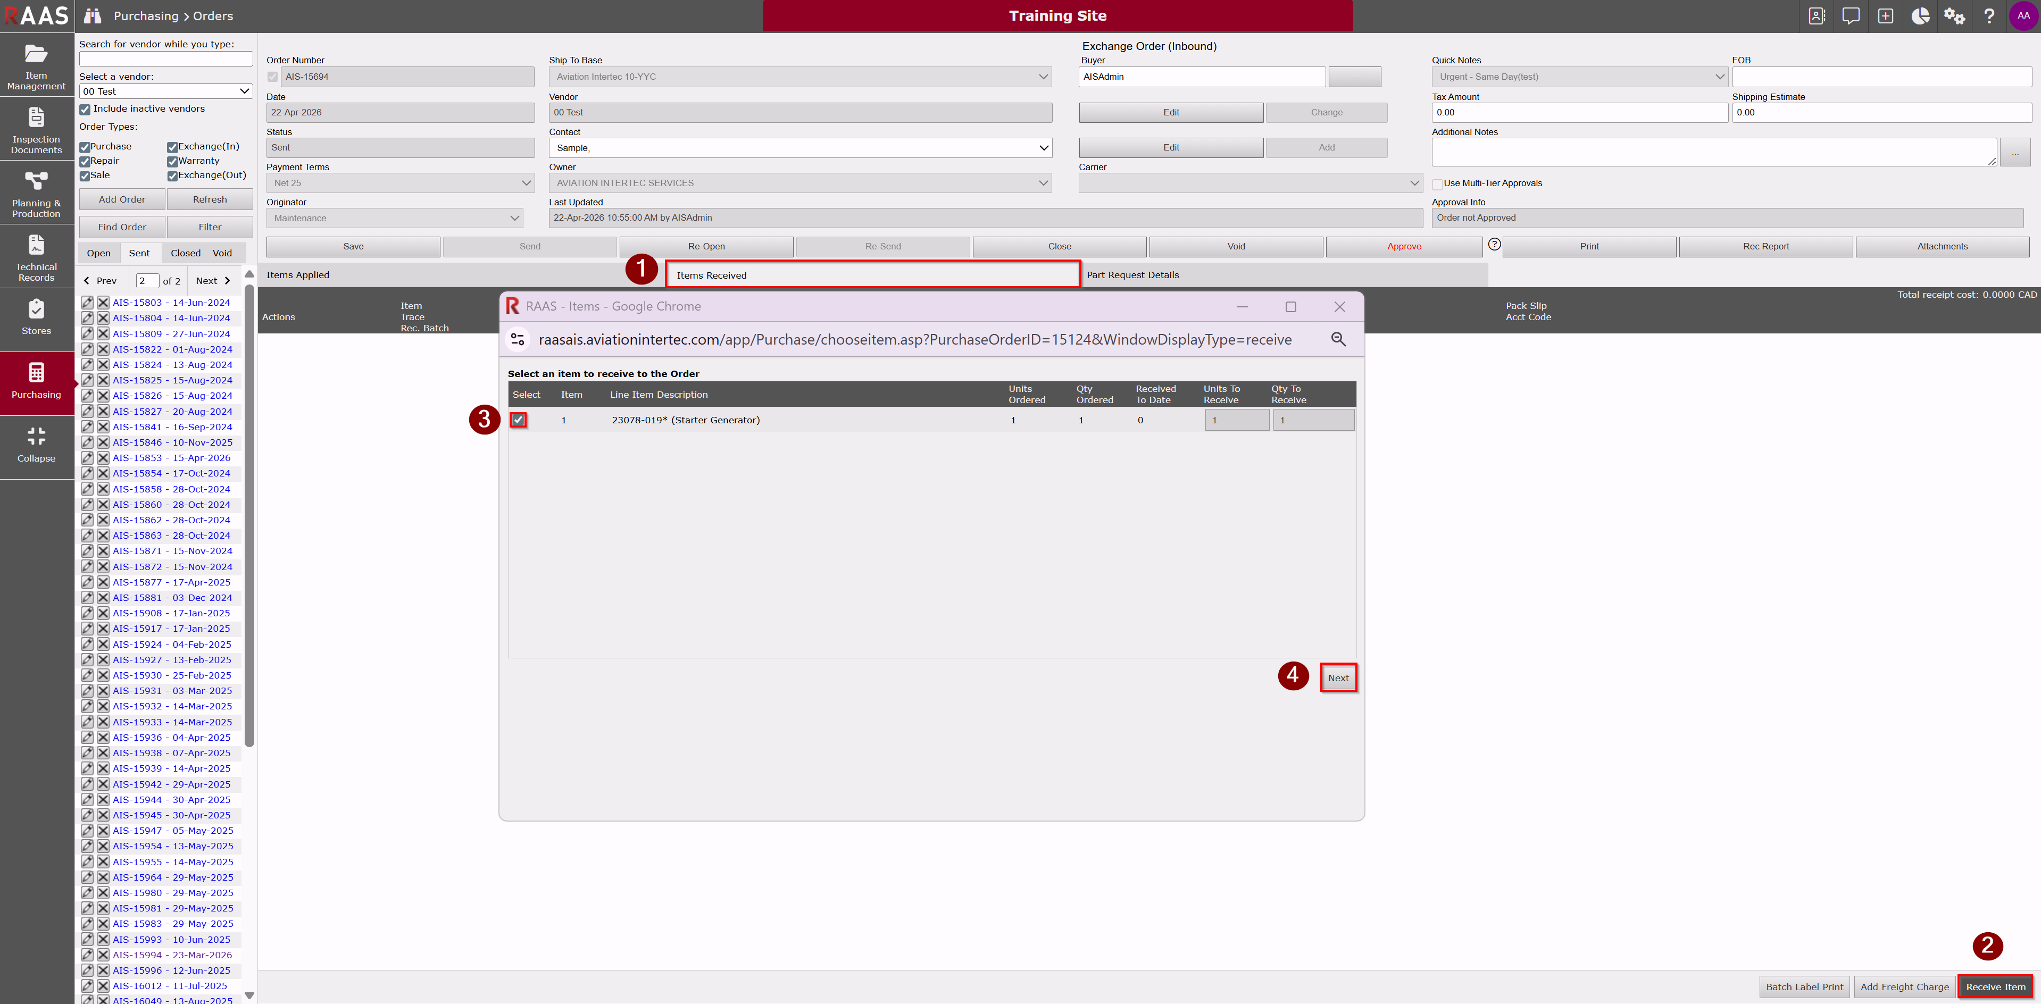Open Planning & Production module

[x=37, y=193]
